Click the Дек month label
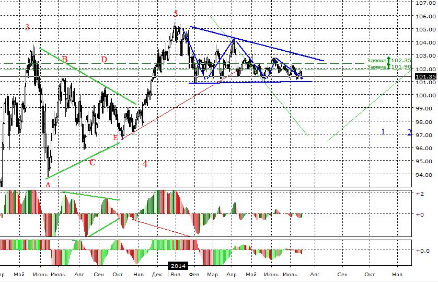438x282 pixels. pos(157,275)
